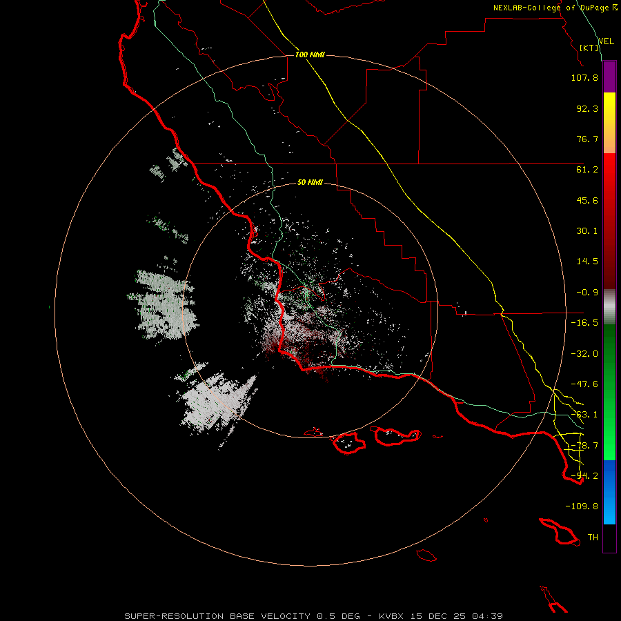Click the -47.6 value on velocity scale

point(584,384)
